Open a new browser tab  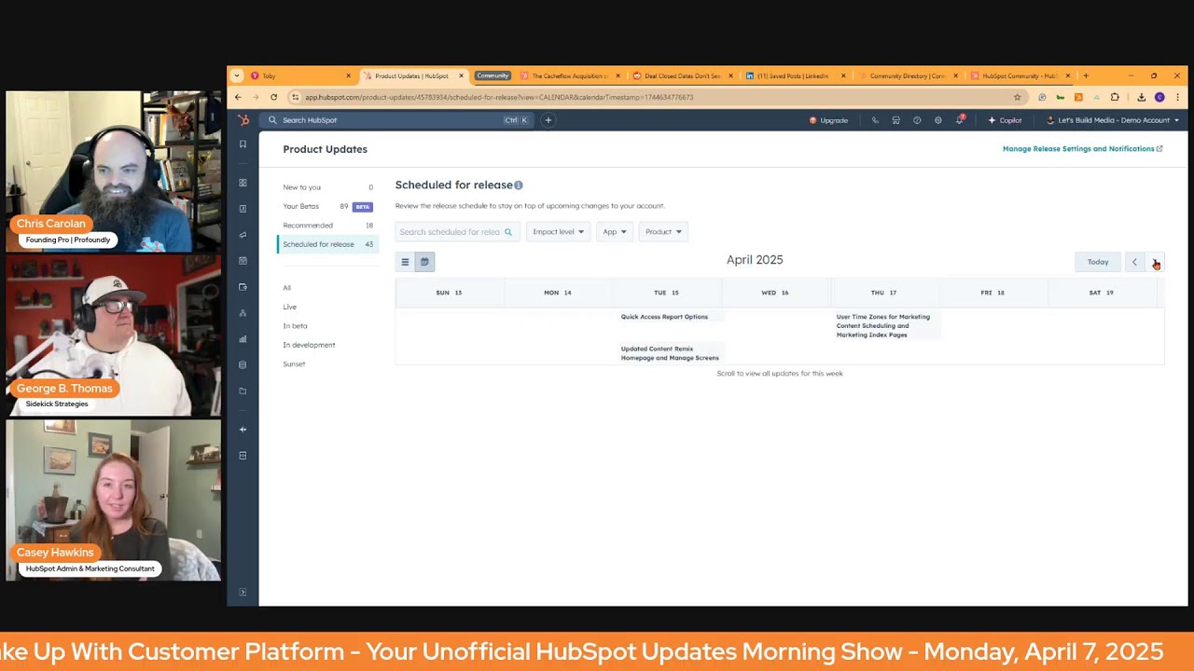click(1086, 75)
